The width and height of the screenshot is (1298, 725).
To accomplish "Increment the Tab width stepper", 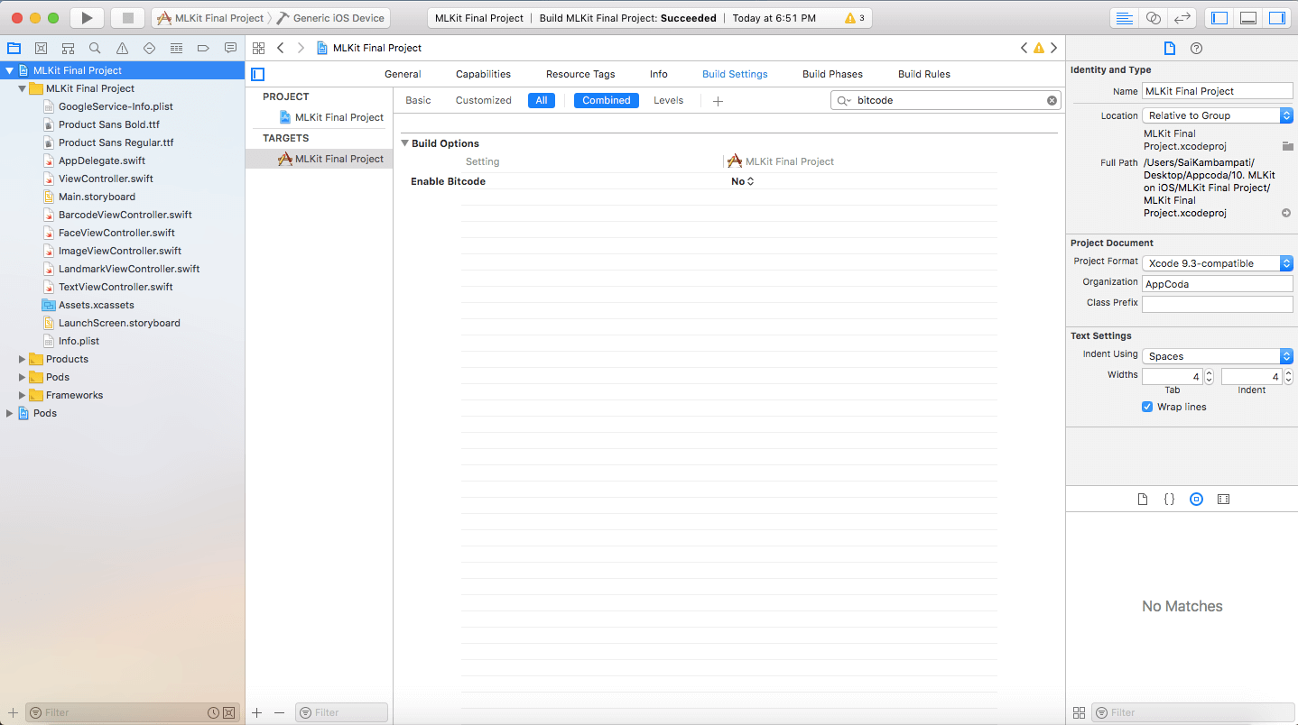I will pos(1210,372).
